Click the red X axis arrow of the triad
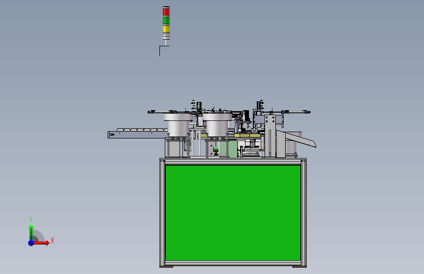The height and width of the screenshot is (274, 424). pyautogui.click(x=41, y=243)
